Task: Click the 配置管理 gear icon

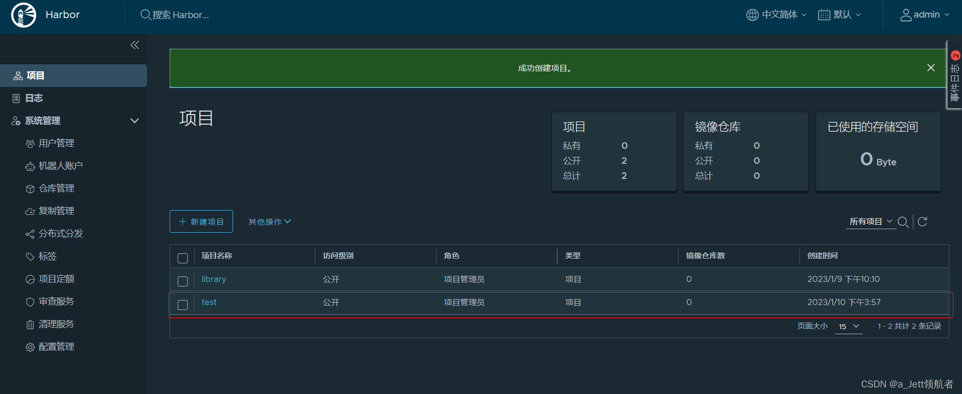Action: tap(30, 347)
